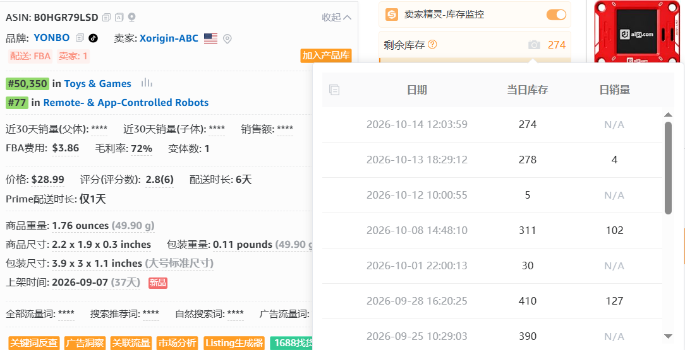This screenshot has width=685, height=350.
Task: Click the #50,350 rank badge
Action: pos(27,84)
